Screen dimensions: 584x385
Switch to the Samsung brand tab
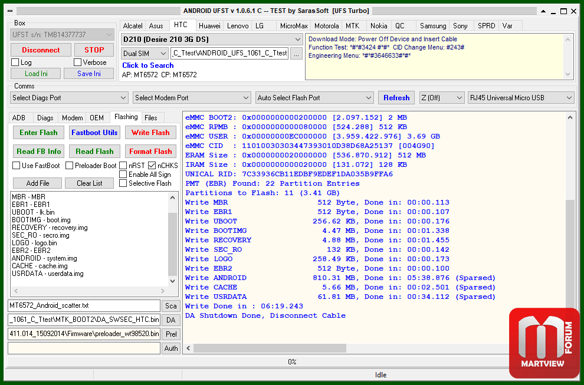[x=432, y=26]
